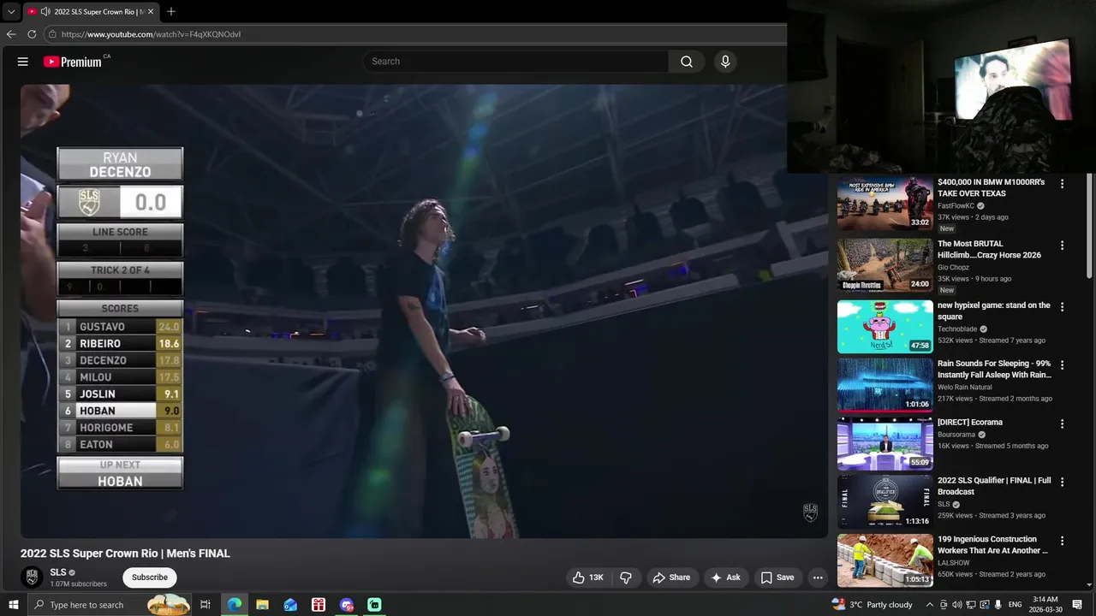Open Microsoft Edge from the taskbar

(x=234, y=605)
